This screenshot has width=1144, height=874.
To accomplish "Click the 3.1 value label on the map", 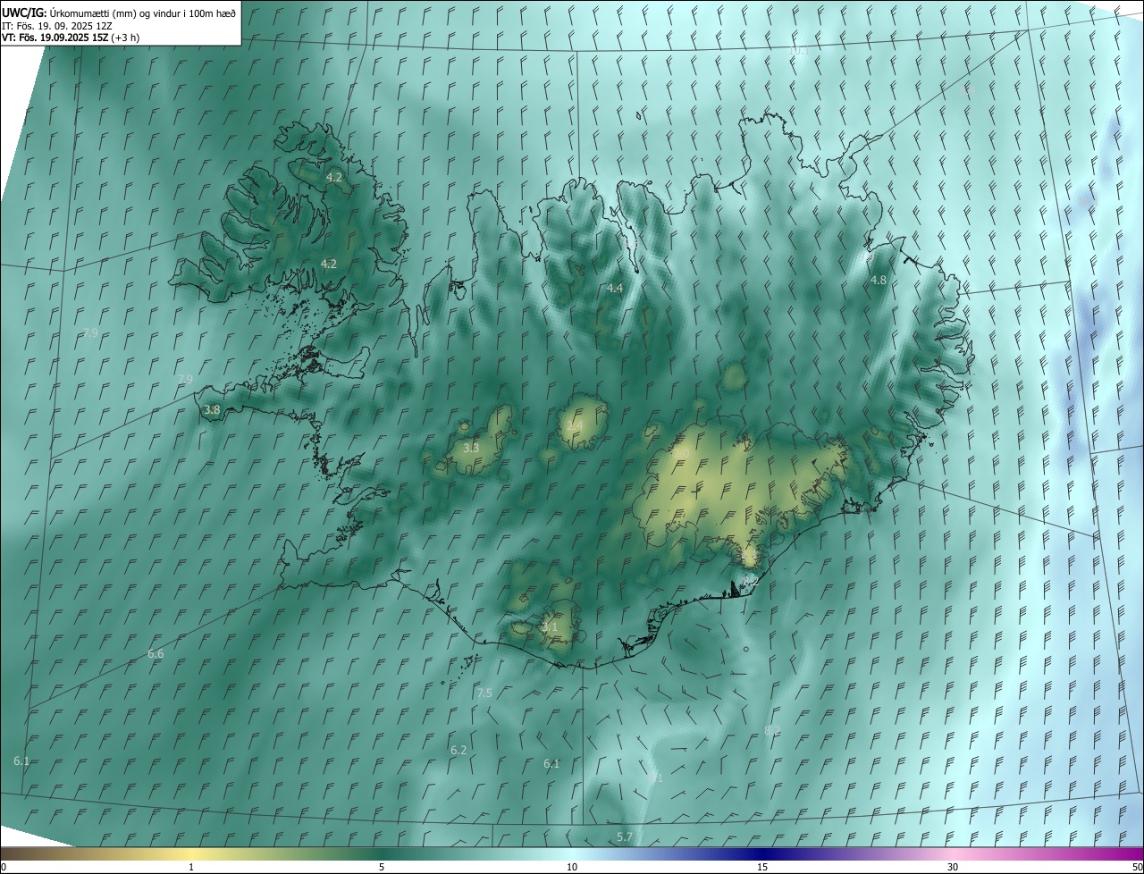I will coord(550,627).
